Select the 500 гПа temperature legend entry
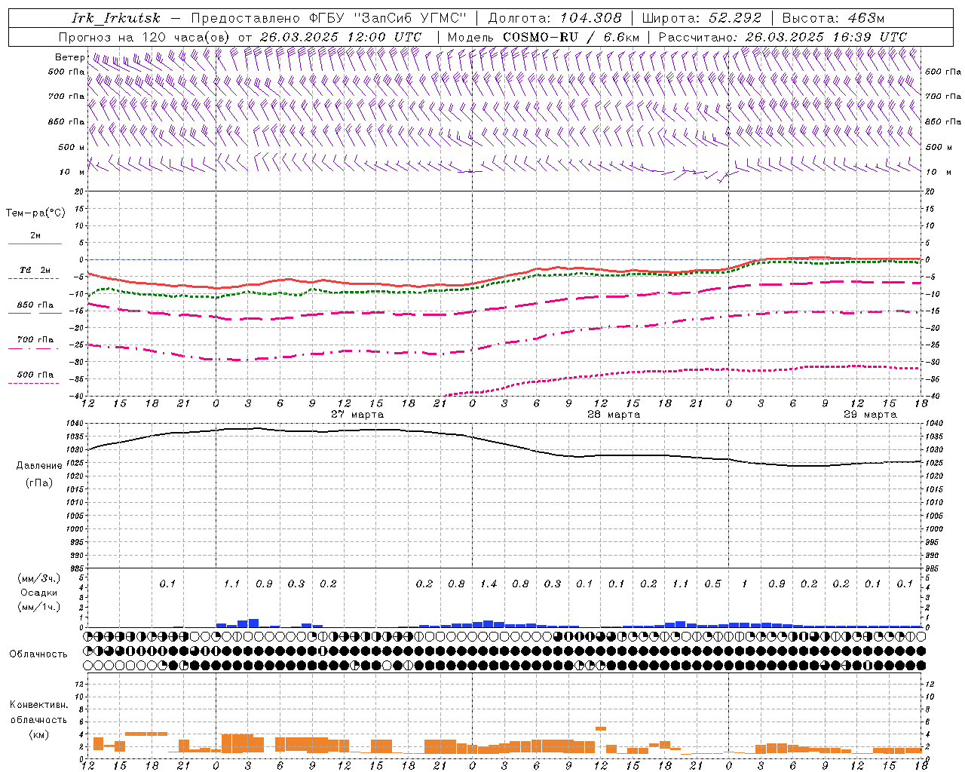Screen dimensions: 965x772 35,375
